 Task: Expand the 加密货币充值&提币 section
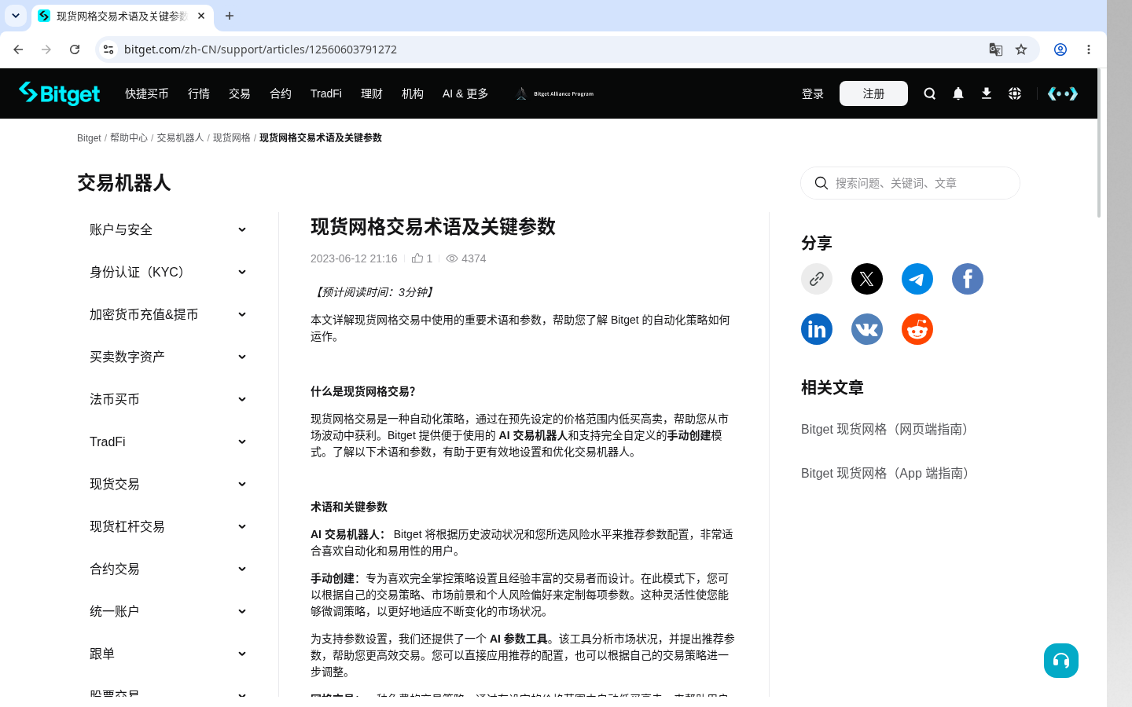[x=168, y=314]
